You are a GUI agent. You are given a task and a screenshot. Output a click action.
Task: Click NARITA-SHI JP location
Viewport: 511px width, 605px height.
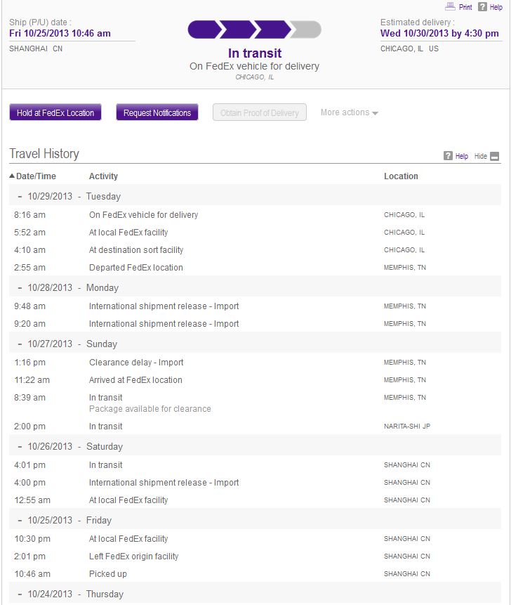[407, 427]
